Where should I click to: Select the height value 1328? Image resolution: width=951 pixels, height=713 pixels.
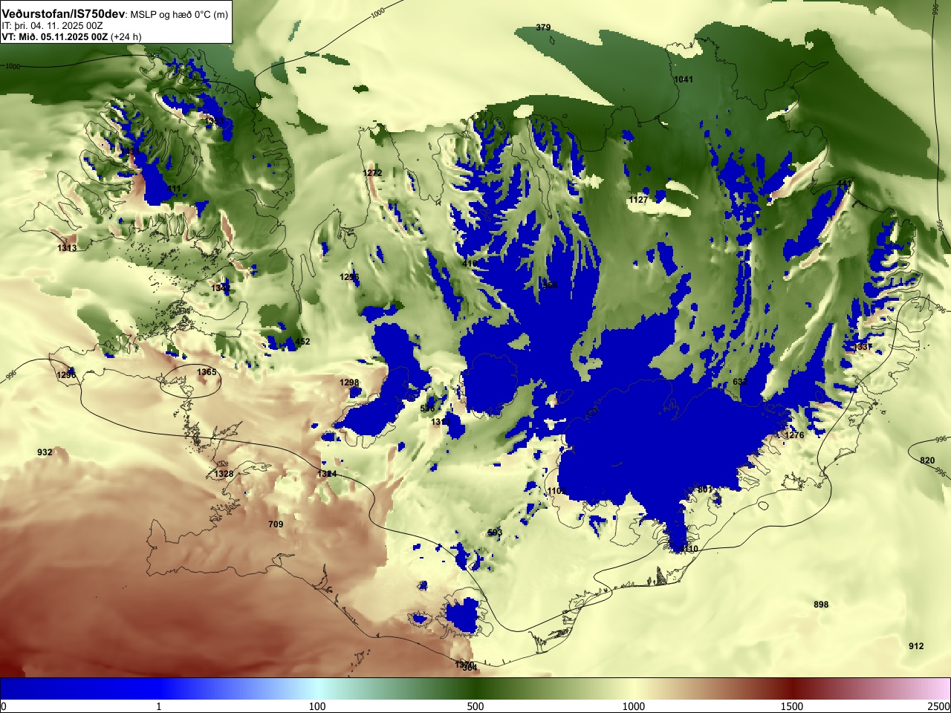coord(224,474)
